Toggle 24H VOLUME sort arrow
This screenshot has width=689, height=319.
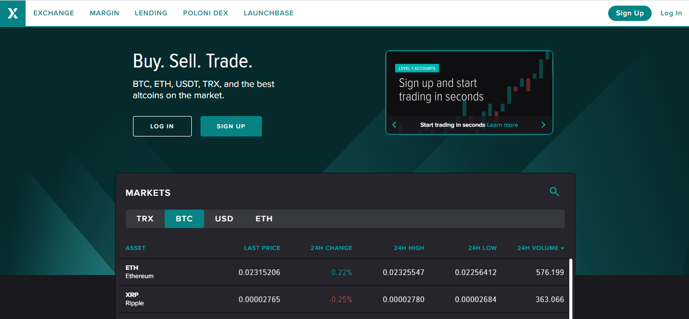point(562,248)
